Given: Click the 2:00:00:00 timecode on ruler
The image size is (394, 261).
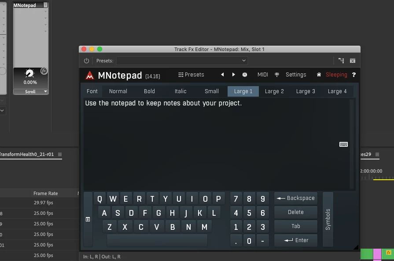Looking at the screenshot, I should click(371, 171).
